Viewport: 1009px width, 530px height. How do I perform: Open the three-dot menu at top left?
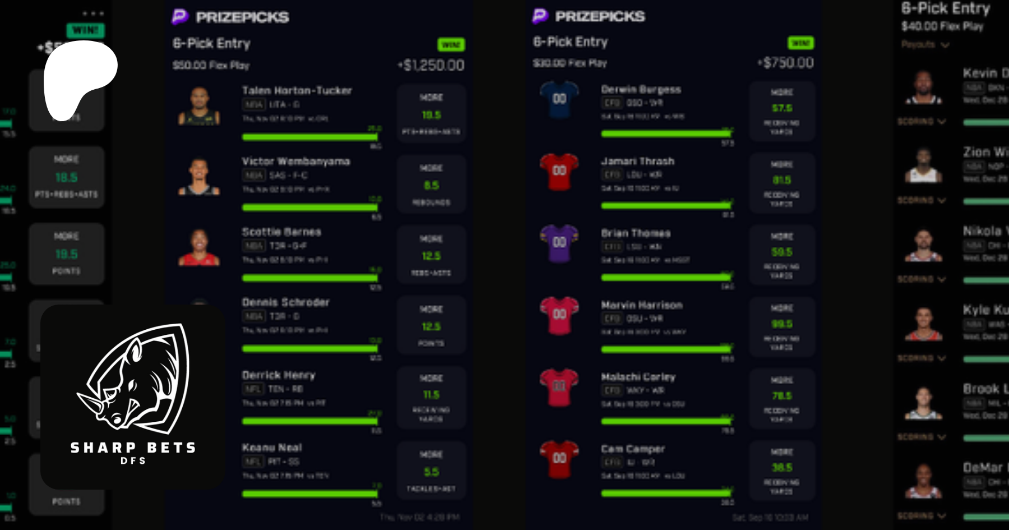click(x=93, y=13)
